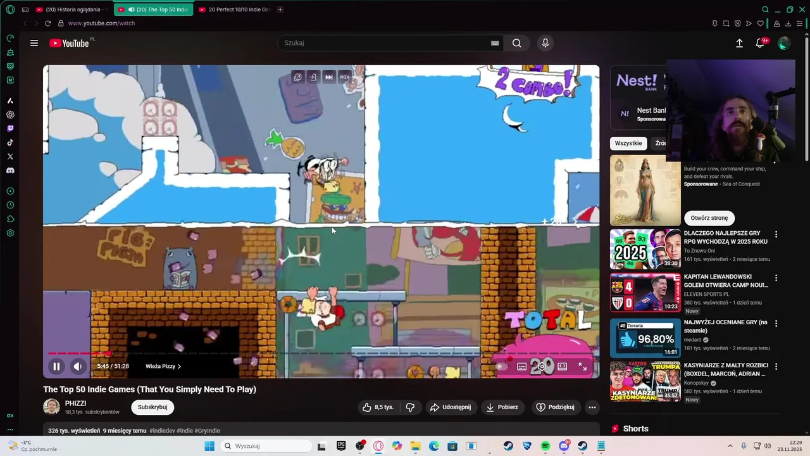This screenshot has height=456, width=810.
Task: Click the Podziękuj thanks button
Action: click(x=556, y=407)
